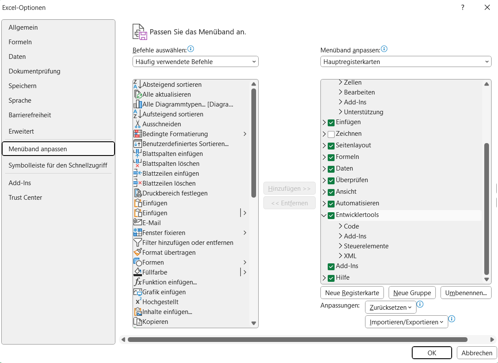
Task: Select the Formen shapes icon
Action: click(138, 262)
